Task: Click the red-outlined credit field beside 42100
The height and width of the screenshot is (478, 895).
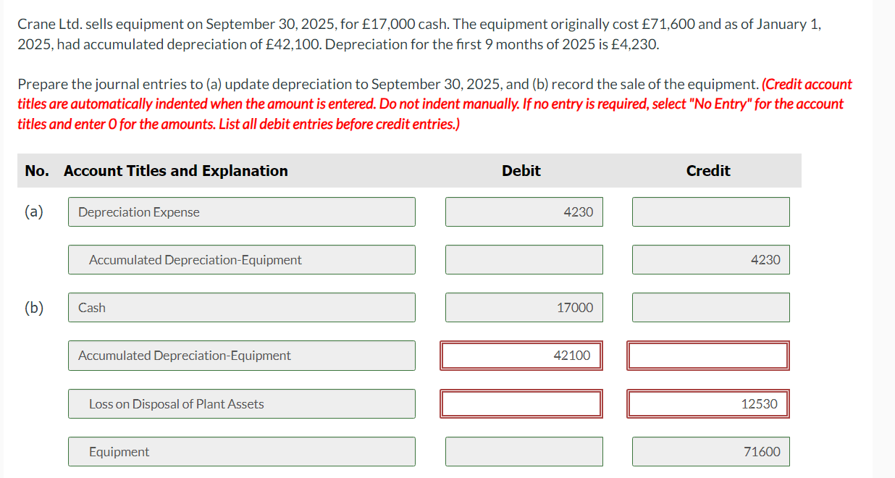Action: tap(708, 356)
